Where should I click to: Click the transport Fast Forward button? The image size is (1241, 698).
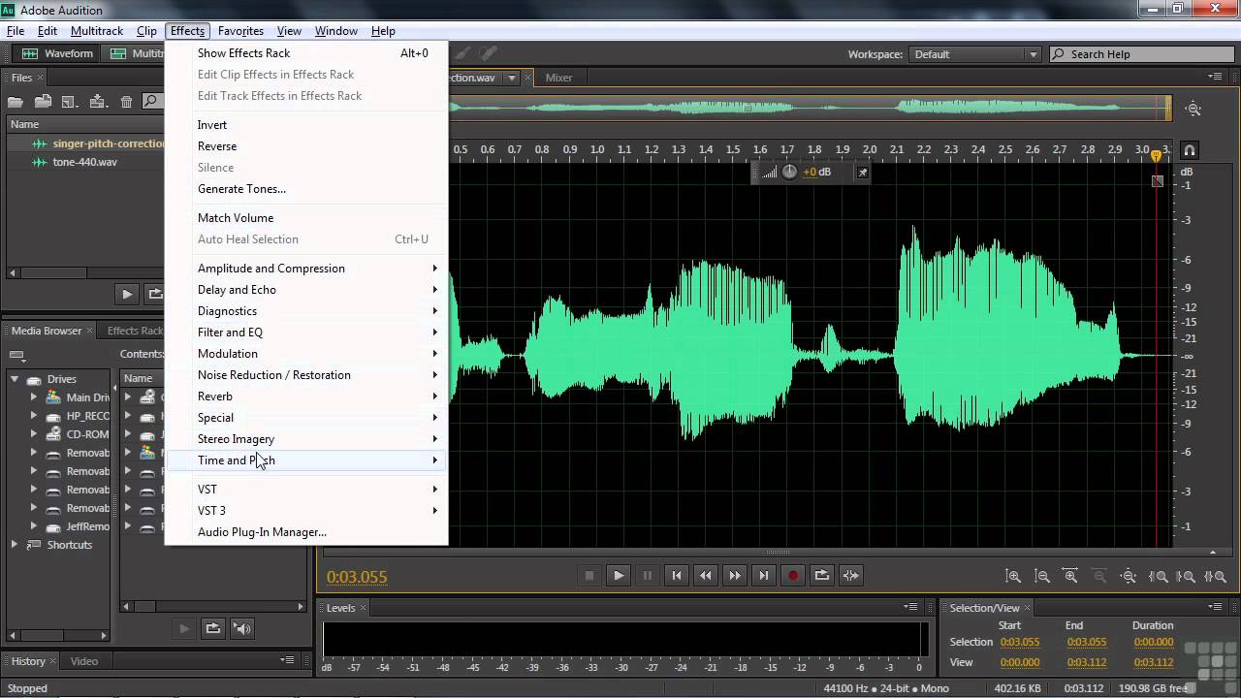point(735,575)
